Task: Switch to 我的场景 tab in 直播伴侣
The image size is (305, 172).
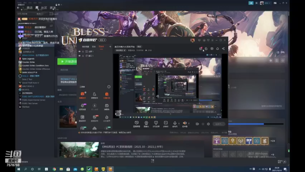Action: coord(85,47)
